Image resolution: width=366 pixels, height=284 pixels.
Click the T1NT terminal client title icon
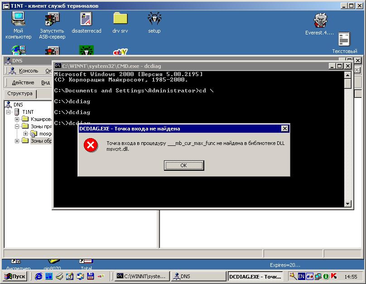coord(6,6)
